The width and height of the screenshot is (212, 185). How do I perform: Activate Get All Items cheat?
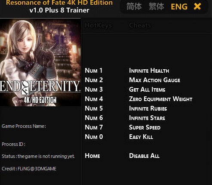coord(147,89)
